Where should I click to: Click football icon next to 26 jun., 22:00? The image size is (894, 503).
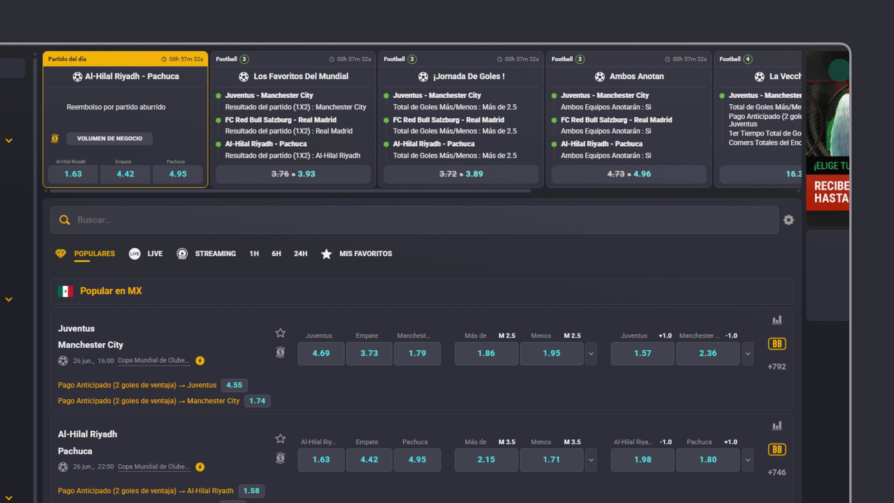63,467
